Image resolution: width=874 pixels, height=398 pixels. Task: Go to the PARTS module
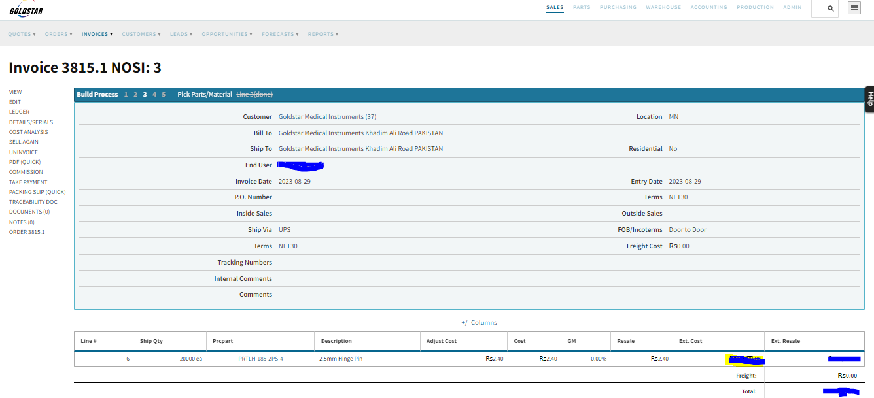[582, 8]
